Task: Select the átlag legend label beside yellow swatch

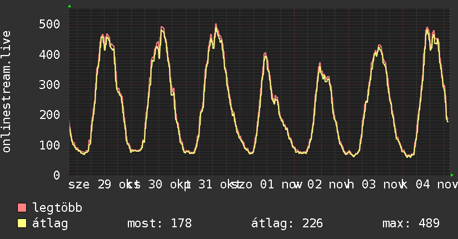Action: coord(50,223)
